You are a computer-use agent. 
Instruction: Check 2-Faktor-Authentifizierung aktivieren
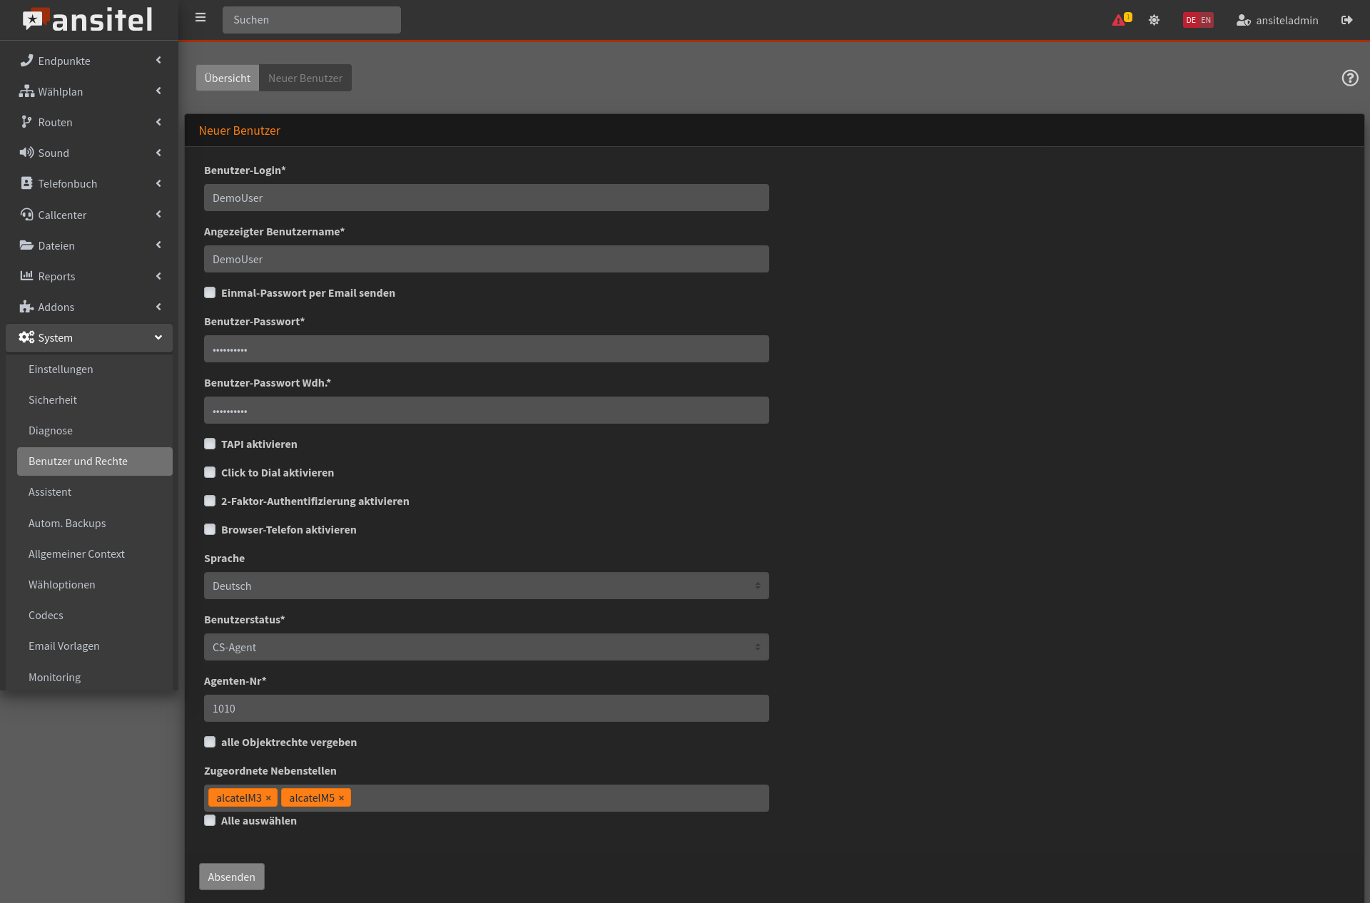tap(210, 501)
